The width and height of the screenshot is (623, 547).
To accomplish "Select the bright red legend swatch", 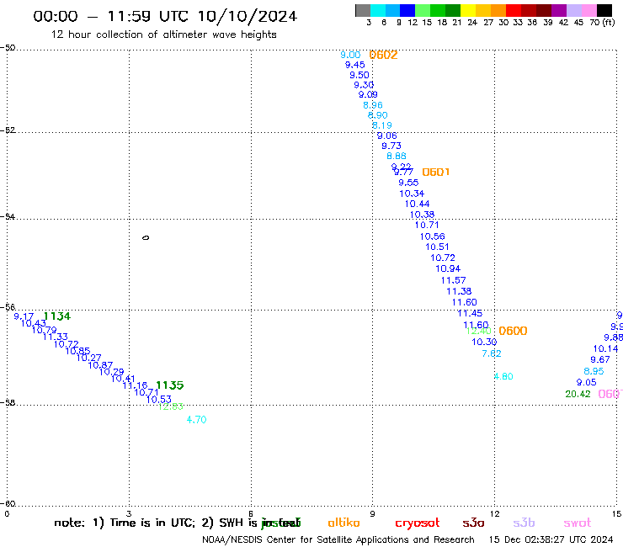I will click(x=514, y=10).
